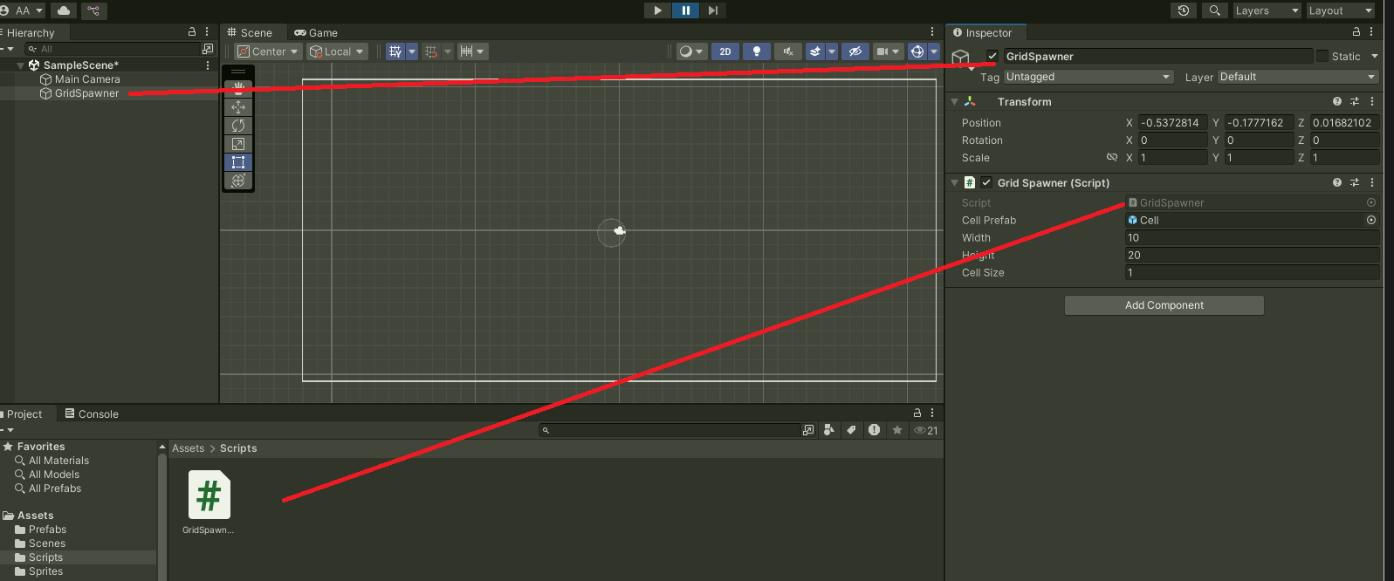
Task: Click the Add Component button
Action: pyautogui.click(x=1164, y=305)
